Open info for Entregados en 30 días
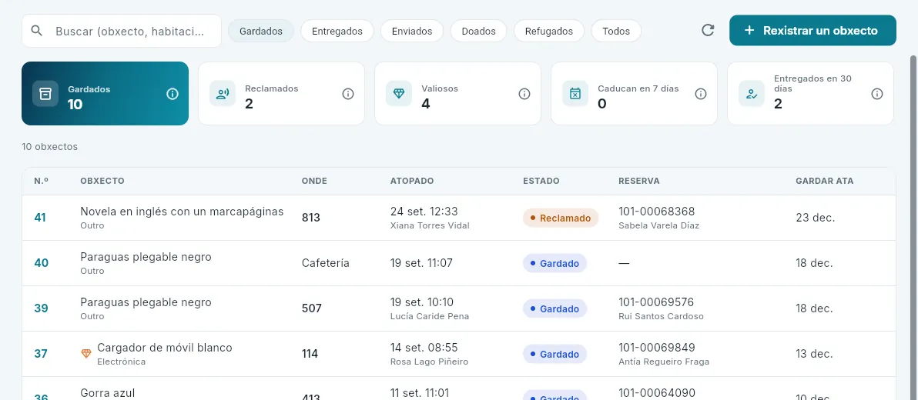 [877, 94]
